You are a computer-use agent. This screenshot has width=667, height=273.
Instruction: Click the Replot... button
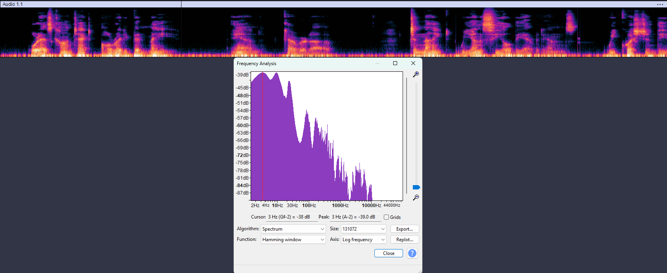405,239
